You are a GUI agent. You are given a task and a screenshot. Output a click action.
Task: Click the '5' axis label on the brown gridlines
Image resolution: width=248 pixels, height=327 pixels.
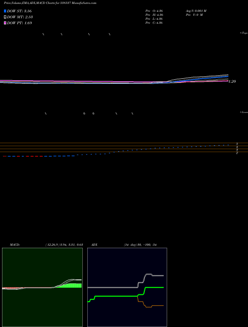[237, 144]
